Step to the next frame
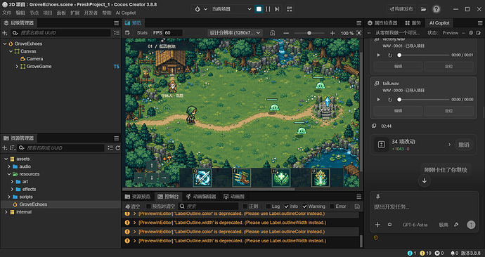The width and height of the screenshot is (485, 257). click(277, 9)
